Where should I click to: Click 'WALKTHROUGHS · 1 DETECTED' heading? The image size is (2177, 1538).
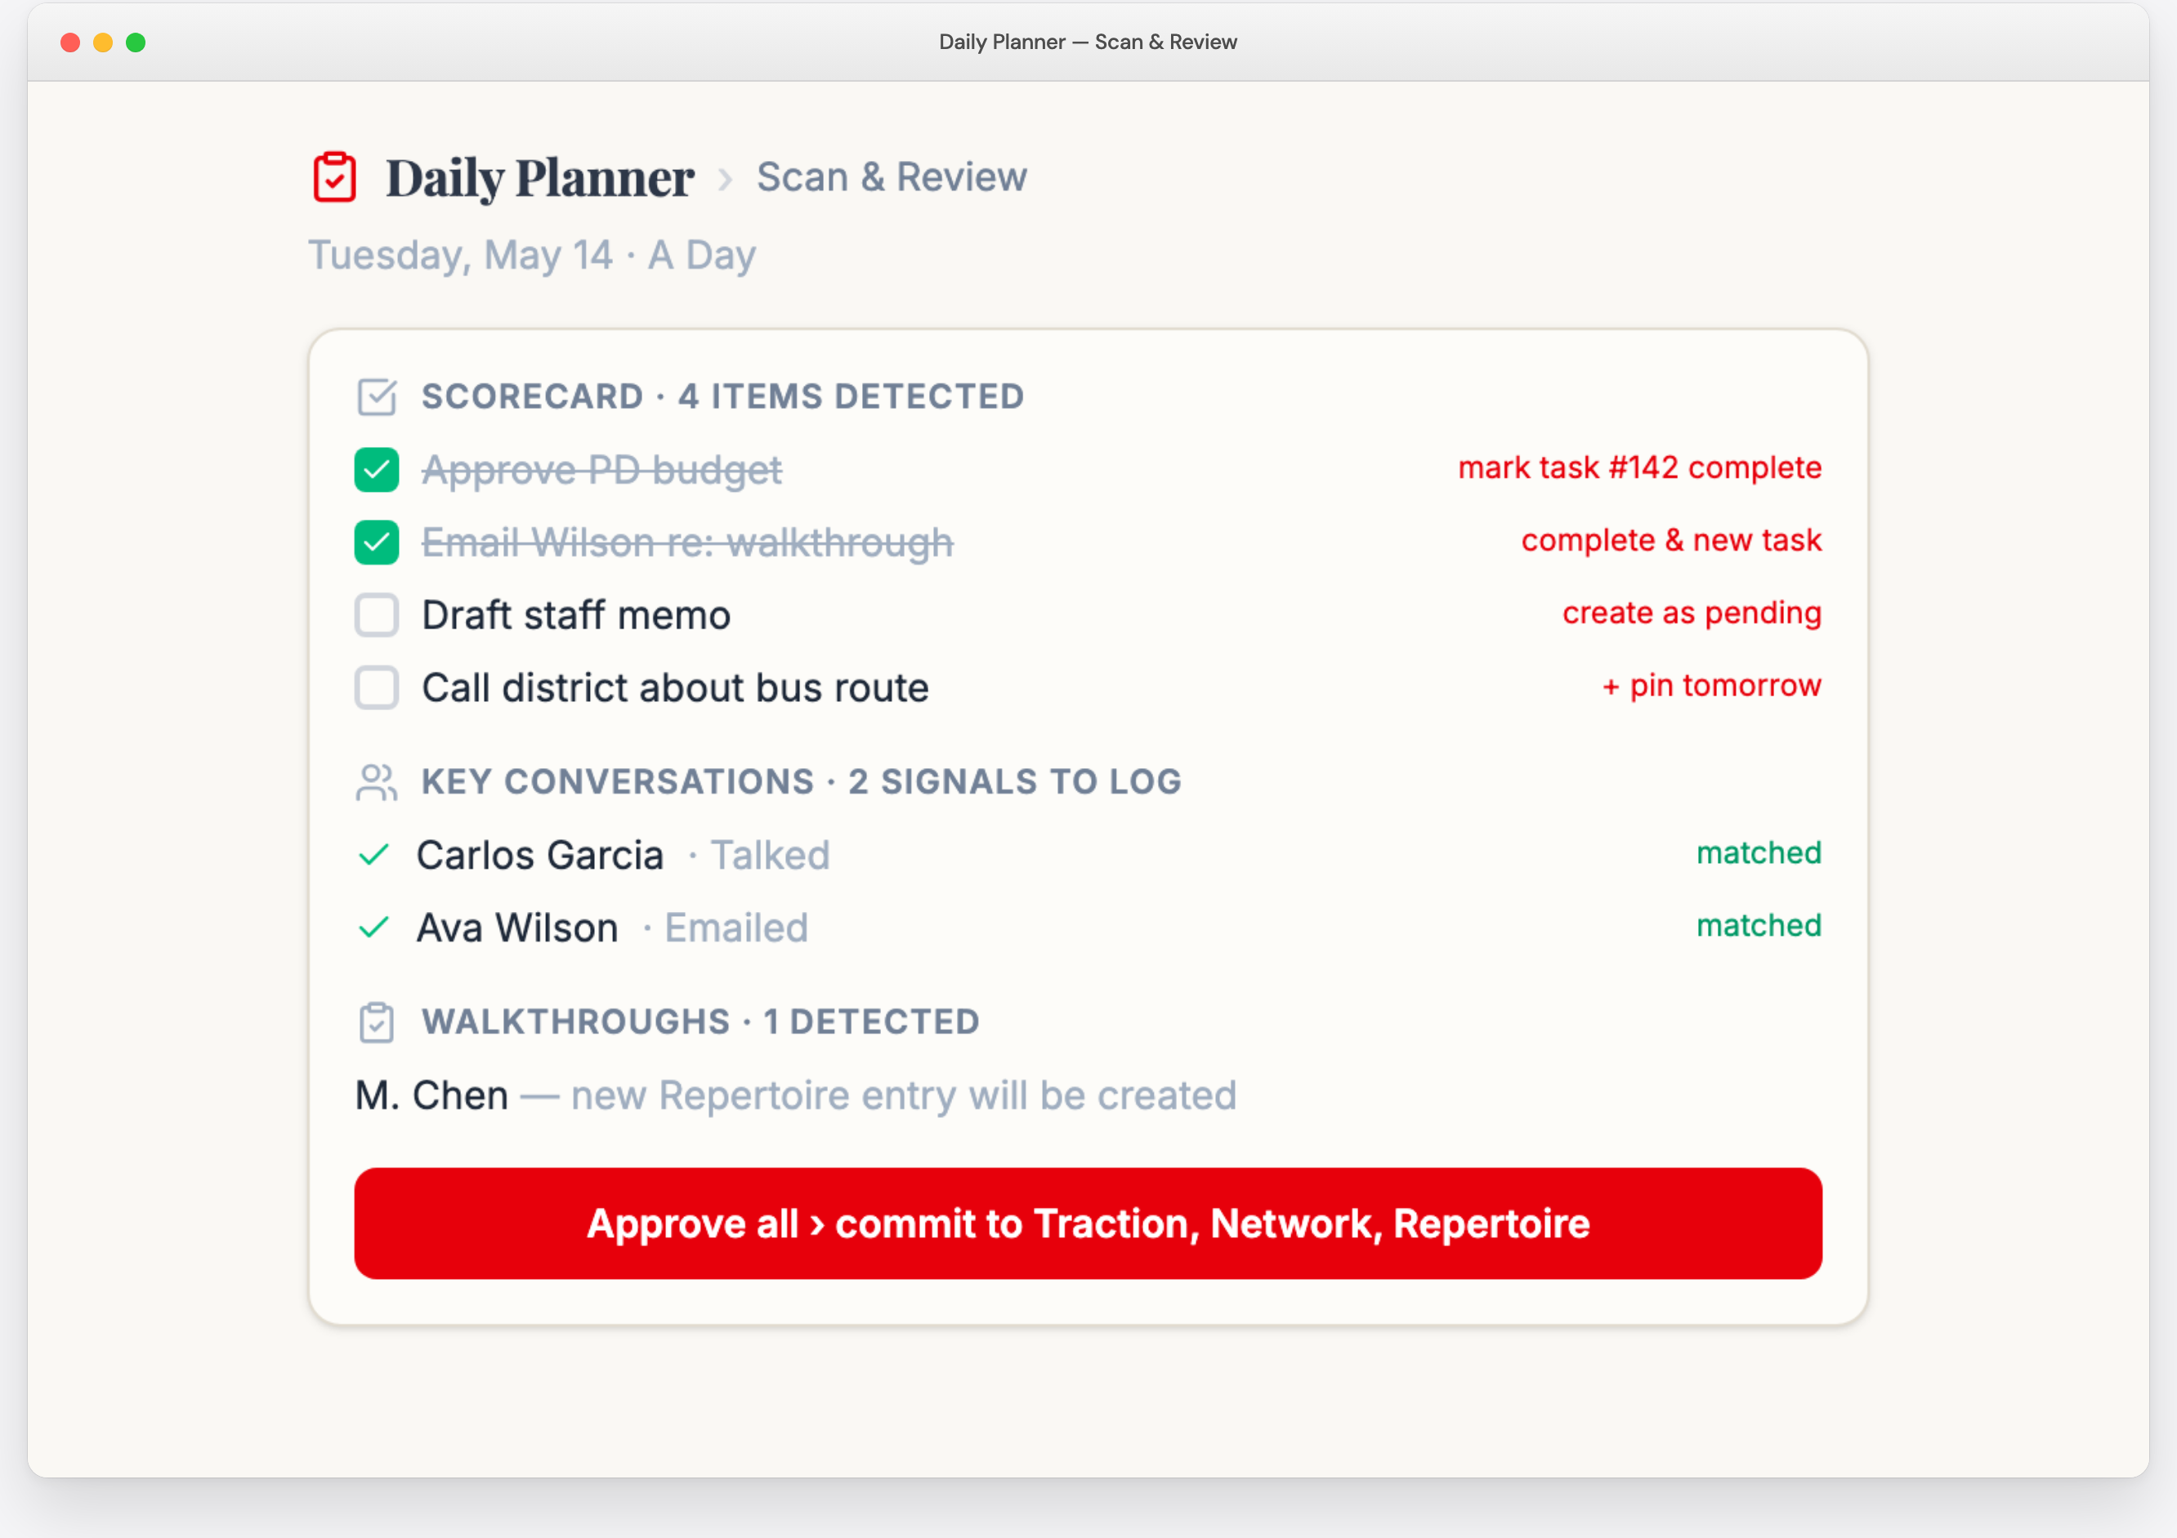pyautogui.click(x=700, y=1022)
